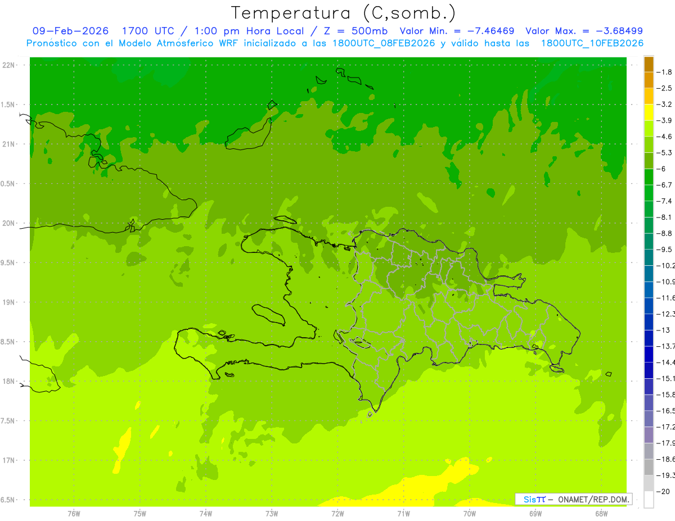Click the '17N' latitude label
The width and height of the screenshot is (675, 521).
pyautogui.click(x=9, y=460)
